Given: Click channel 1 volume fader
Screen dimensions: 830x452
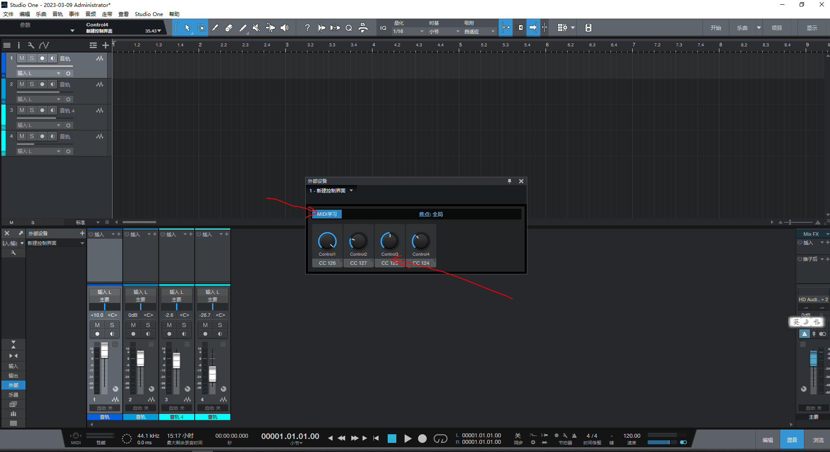Looking at the screenshot, I should click(x=105, y=350).
